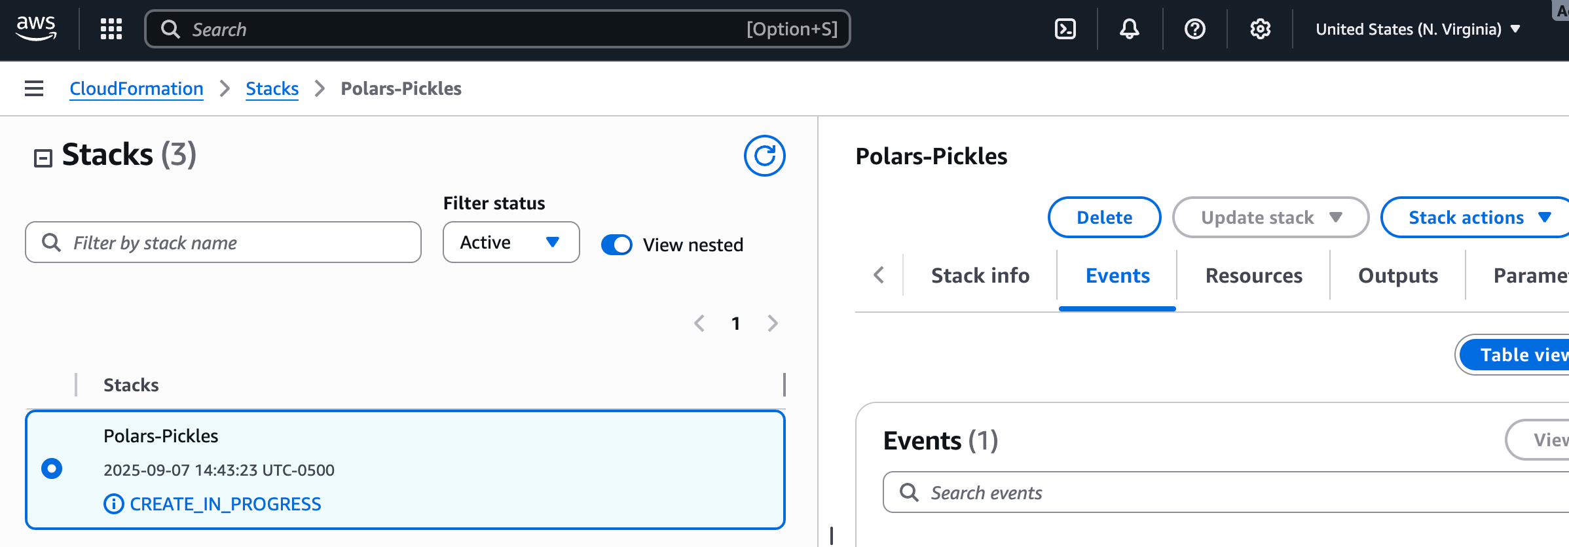1569x547 pixels.
Task: Click the Delete stack button
Action: tap(1105, 217)
